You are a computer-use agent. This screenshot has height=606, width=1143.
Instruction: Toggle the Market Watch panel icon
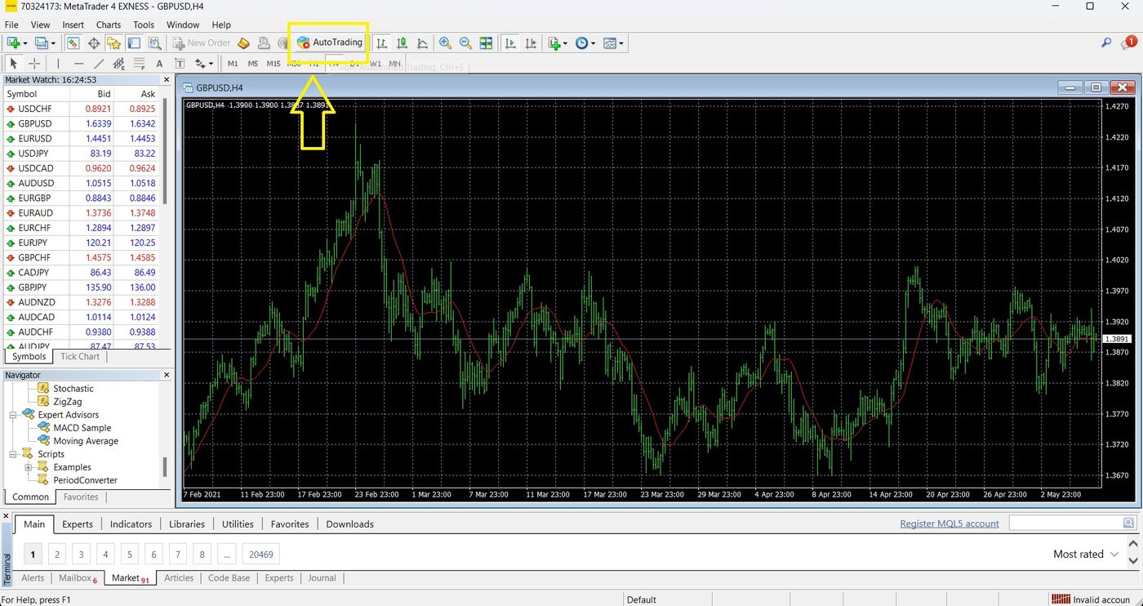coord(73,42)
